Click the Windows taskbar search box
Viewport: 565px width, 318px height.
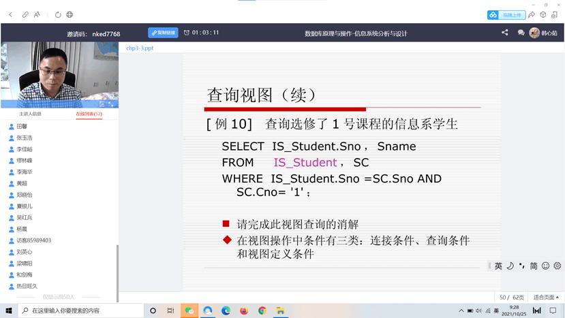(82, 311)
